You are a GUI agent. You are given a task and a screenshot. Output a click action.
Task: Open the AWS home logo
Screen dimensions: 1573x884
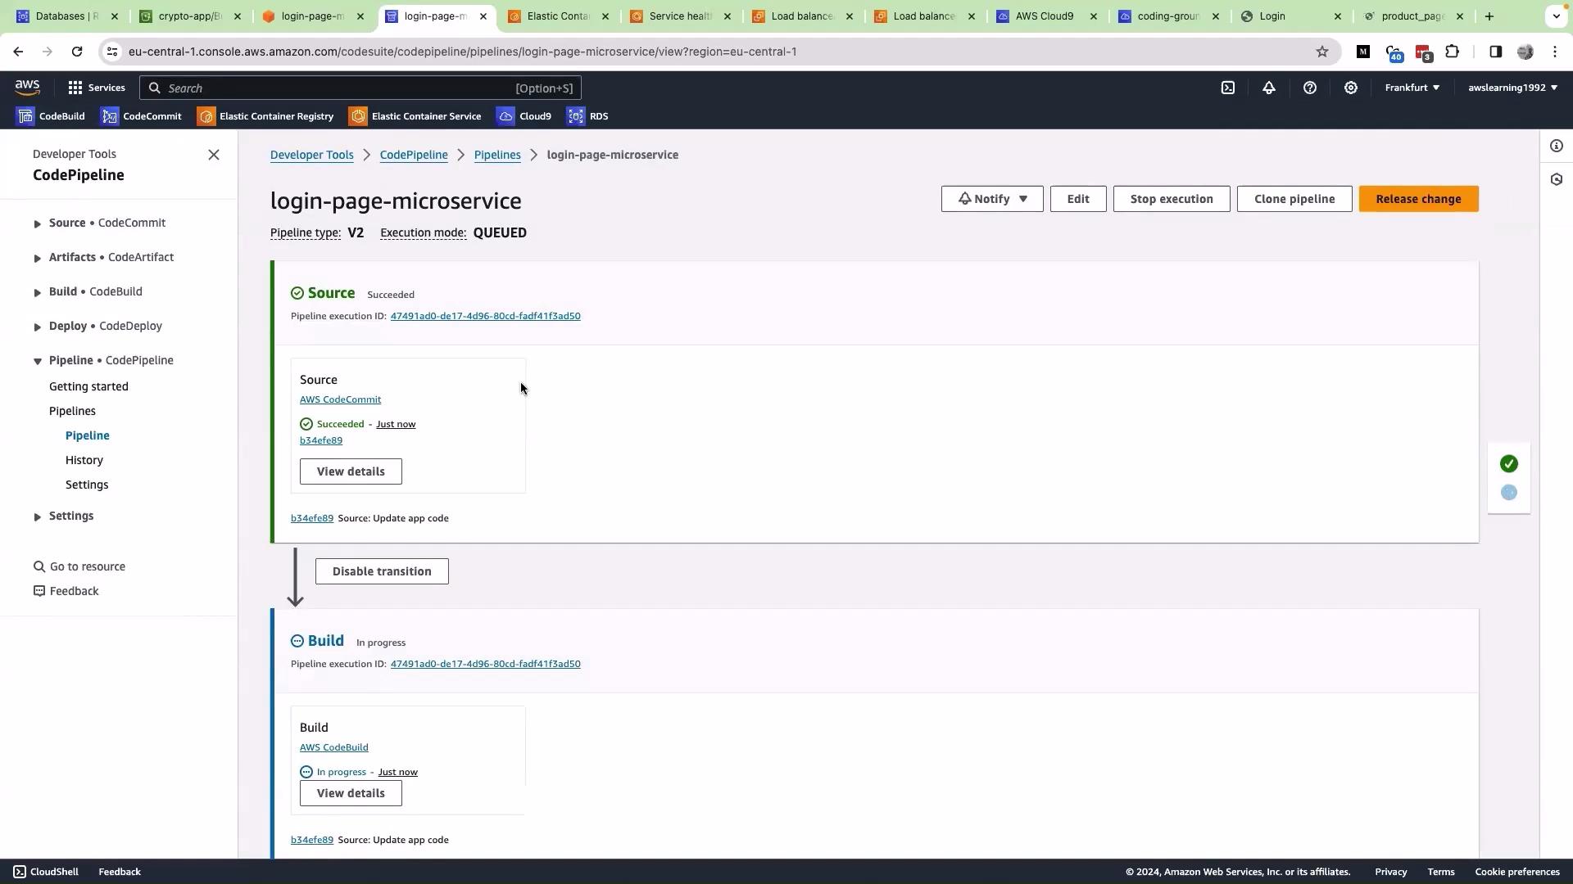(27, 88)
